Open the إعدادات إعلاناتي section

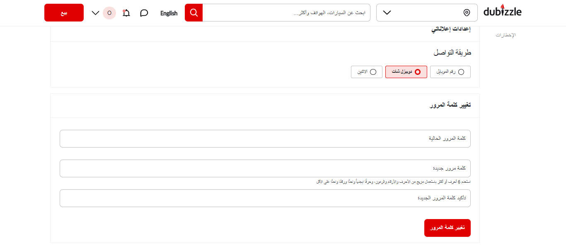pos(451,28)
